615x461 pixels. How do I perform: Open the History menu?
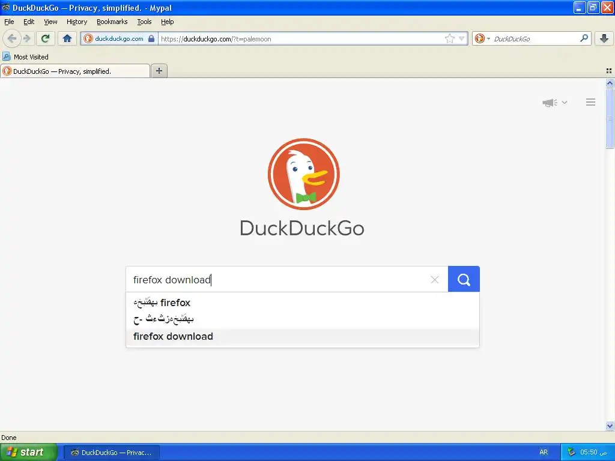pos(77,22)
